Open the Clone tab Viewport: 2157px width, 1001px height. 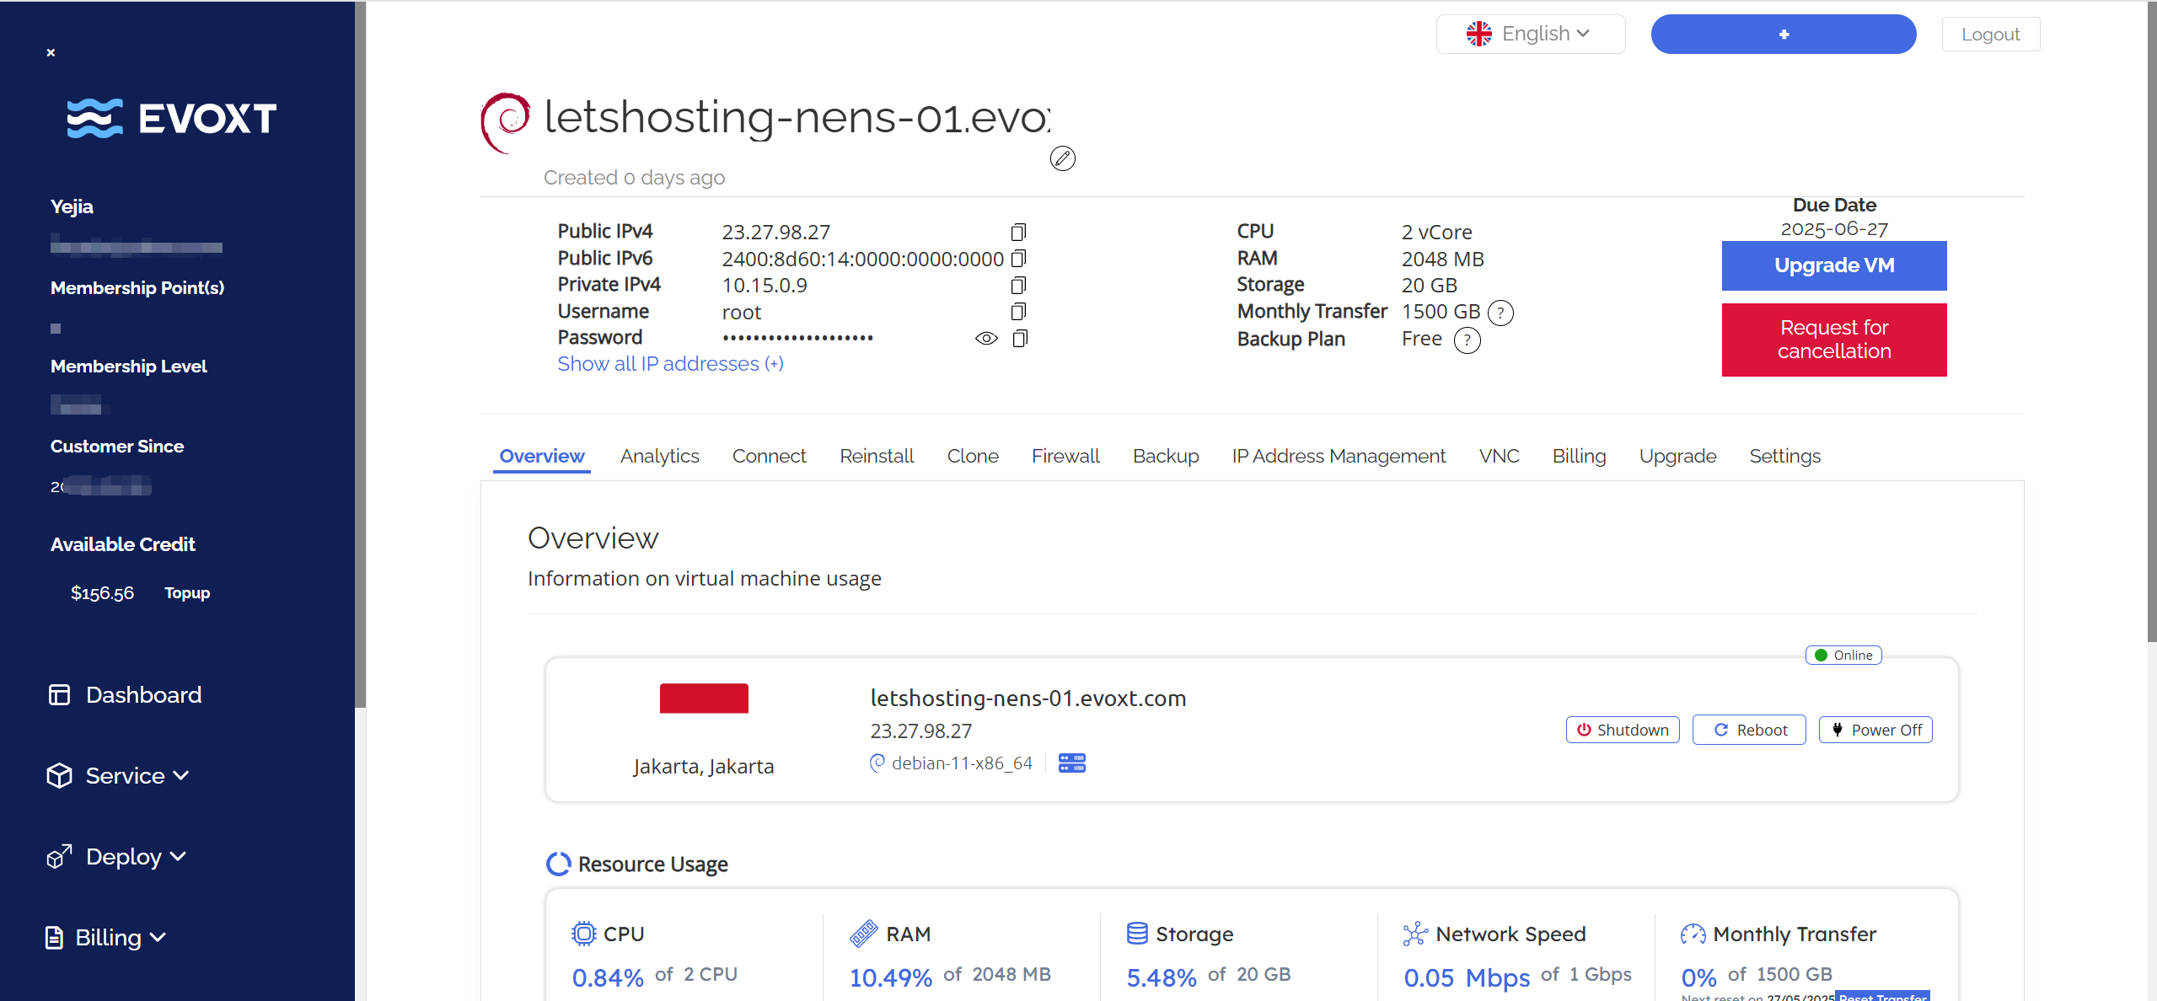pyautogui.click(x=973, y=456)
